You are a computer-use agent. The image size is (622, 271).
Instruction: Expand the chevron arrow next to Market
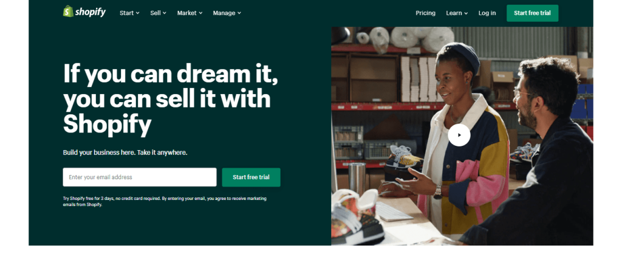(x=200, y=13)
